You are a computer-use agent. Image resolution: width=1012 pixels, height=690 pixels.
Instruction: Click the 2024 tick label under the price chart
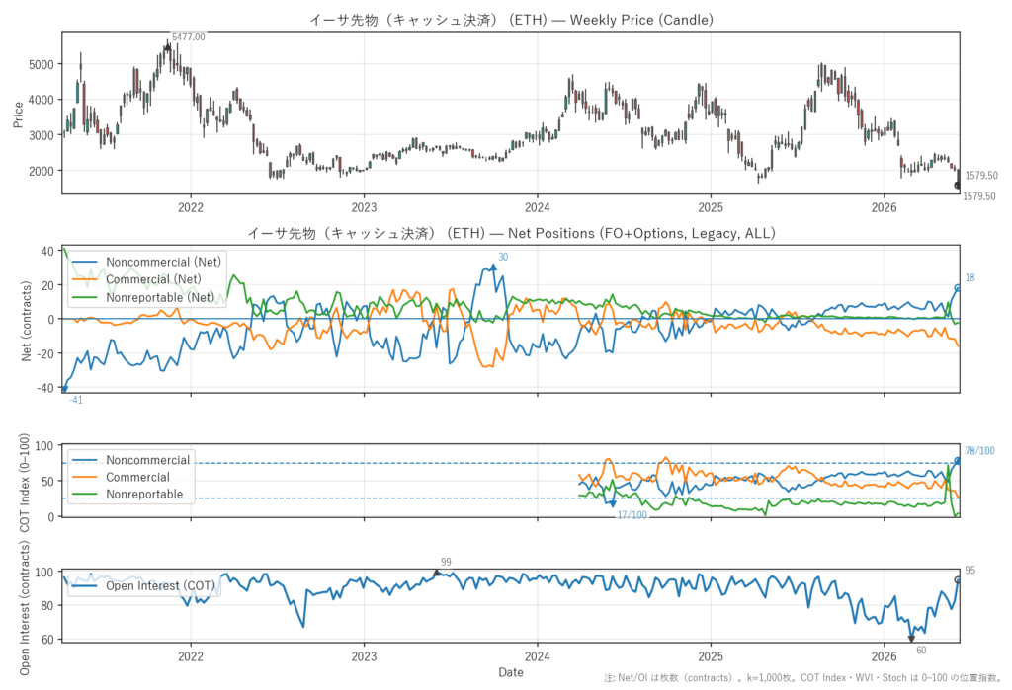537,207
